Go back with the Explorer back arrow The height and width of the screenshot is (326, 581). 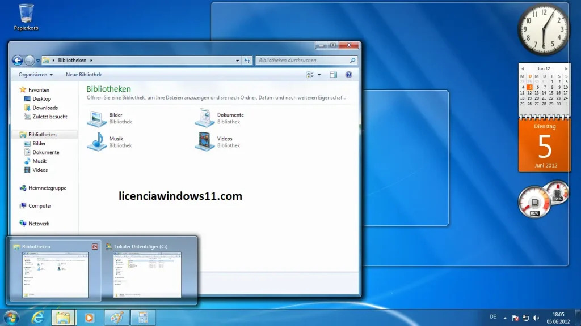18,60
